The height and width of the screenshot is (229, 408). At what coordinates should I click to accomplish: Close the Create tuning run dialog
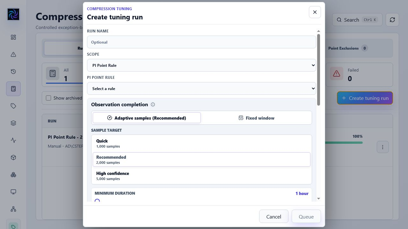(315, 12)
